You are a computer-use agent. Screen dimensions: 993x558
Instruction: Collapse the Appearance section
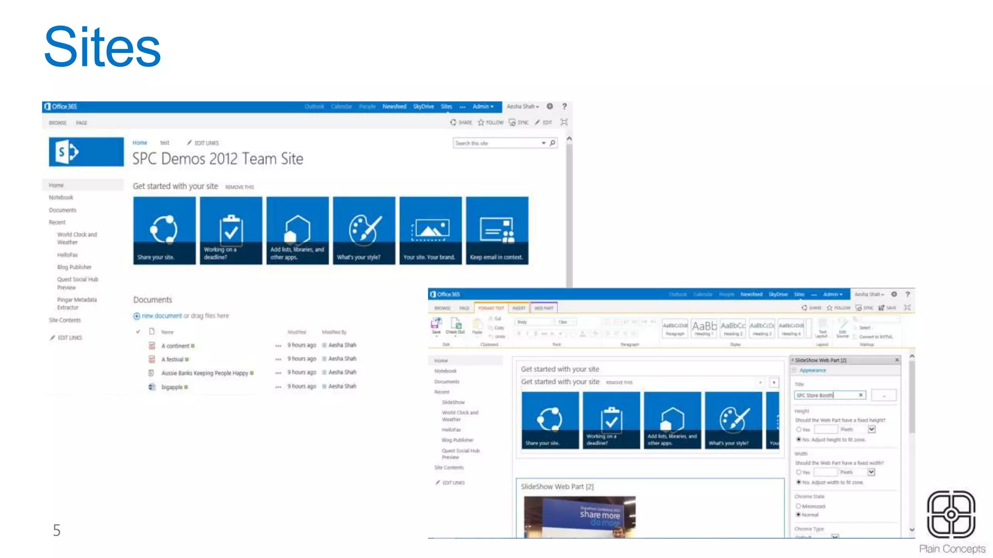(x=795, y=371)
